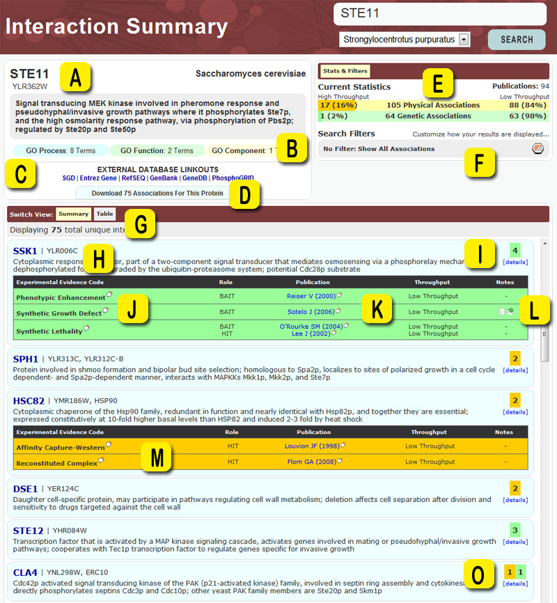The width and height of the screenshot is (557, 603).
Task: Click info icon beside Phenotypic Enhancement
Action: [109, 295]
